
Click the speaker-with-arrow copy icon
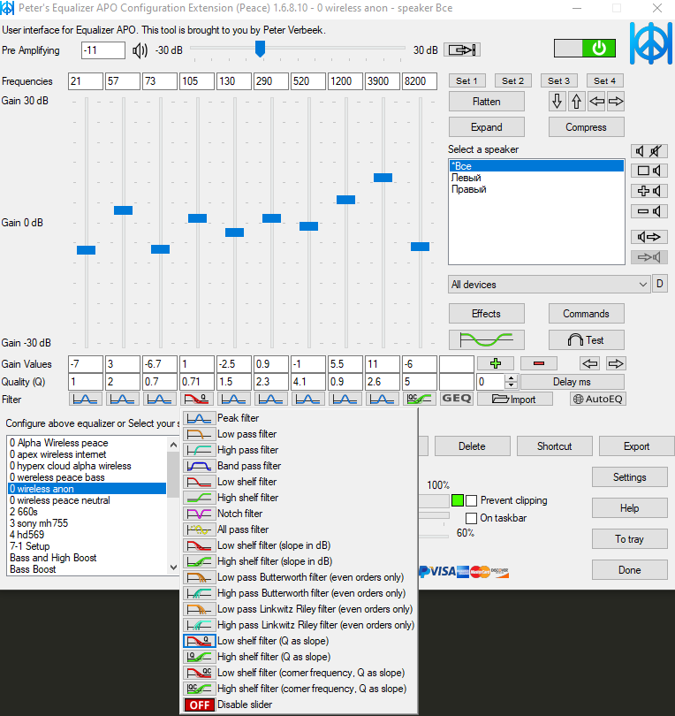point(649,237)
